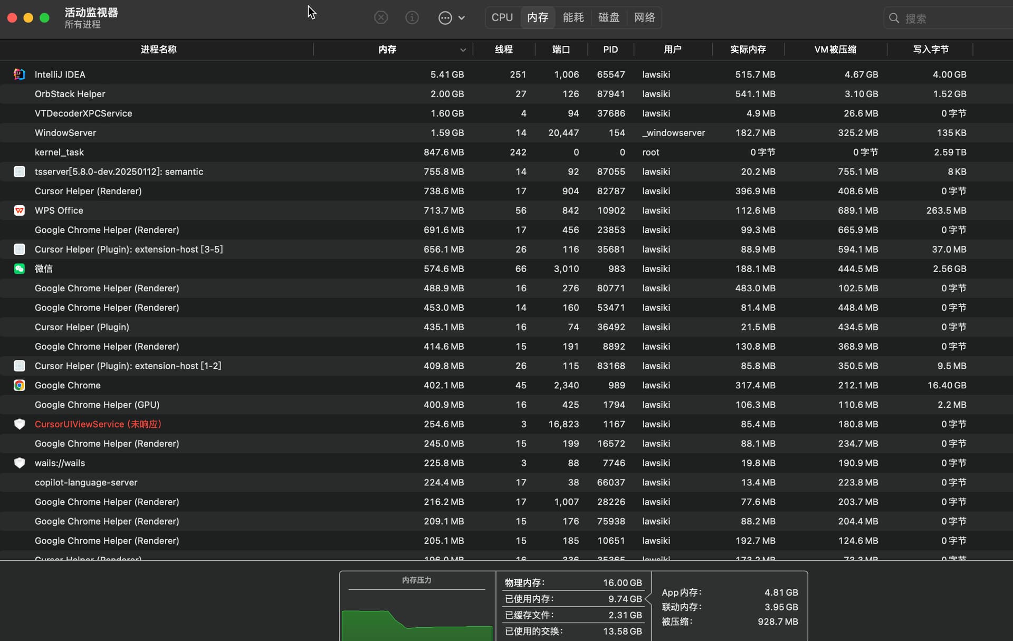Viewport: 1013px width, 641px height.
Task: Open the 磁盘 tab
Action: coord(609,17)
